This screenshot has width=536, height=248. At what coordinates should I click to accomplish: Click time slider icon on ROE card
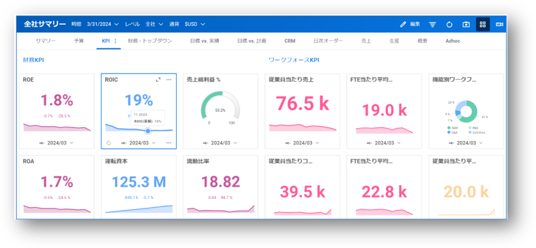pos(42,143)
